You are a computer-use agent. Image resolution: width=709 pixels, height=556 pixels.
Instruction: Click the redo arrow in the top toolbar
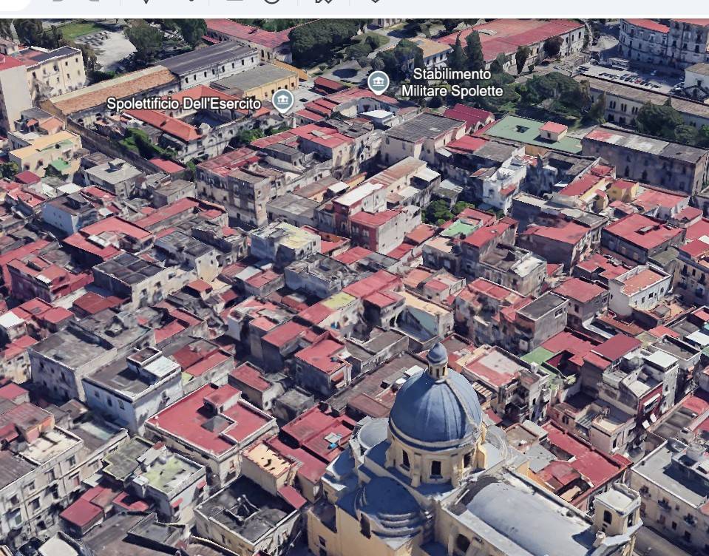click(x=93, y=1)
